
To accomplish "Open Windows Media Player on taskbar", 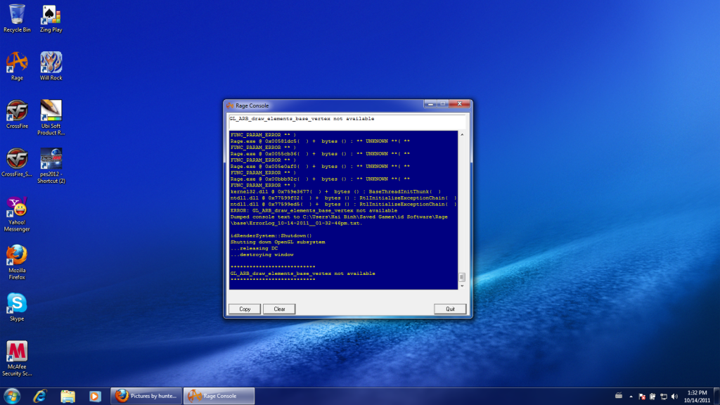I will pos(95,396).
